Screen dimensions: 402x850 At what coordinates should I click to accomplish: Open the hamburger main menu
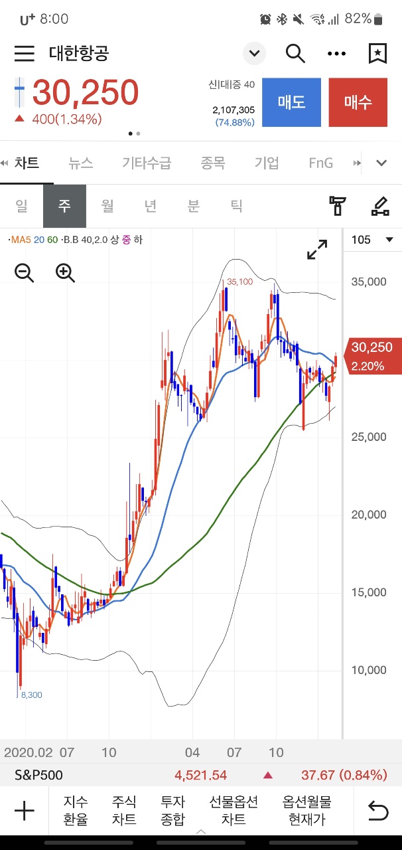tap(24, 53)
